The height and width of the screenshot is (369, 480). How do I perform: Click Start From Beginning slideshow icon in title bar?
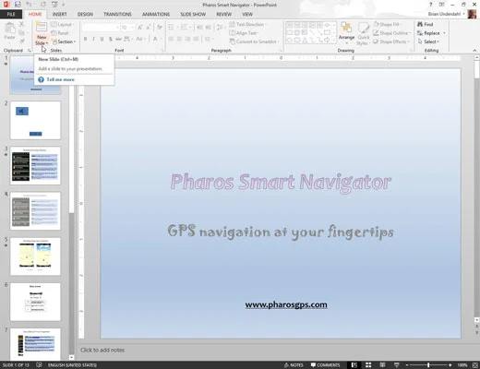54,5
